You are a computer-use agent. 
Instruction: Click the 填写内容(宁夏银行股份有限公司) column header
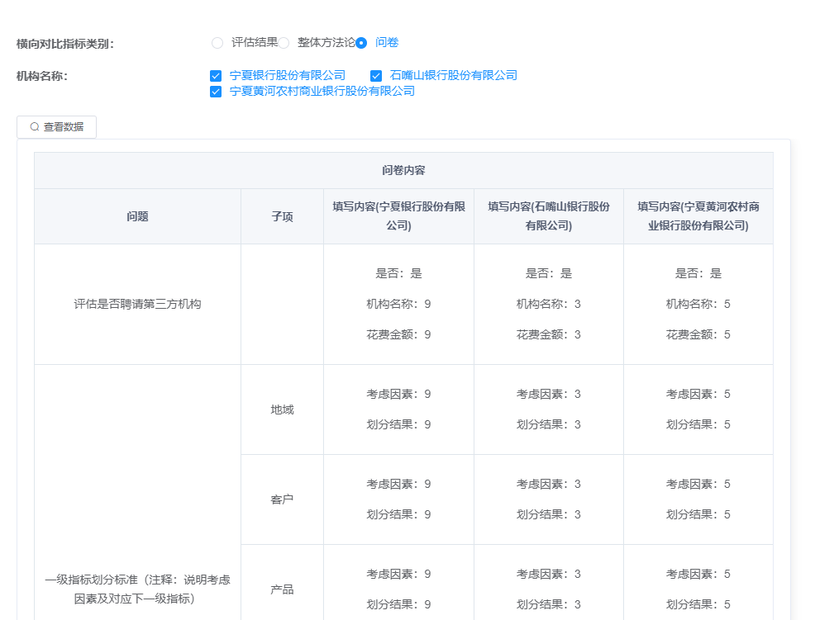coord(399,216)
